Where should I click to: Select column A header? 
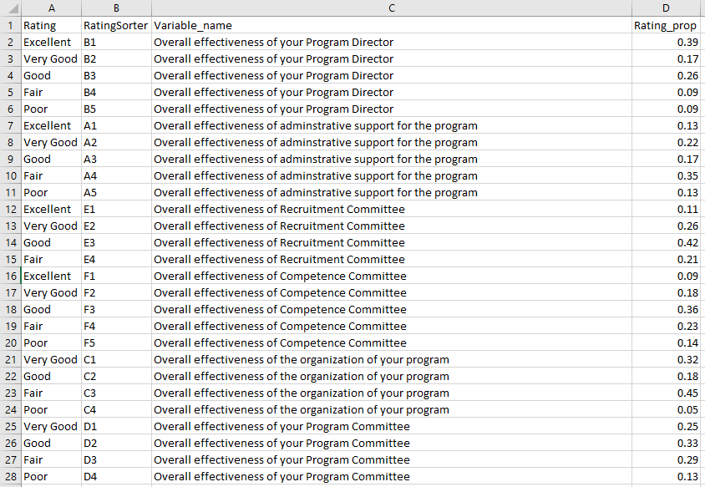point(50,8)
